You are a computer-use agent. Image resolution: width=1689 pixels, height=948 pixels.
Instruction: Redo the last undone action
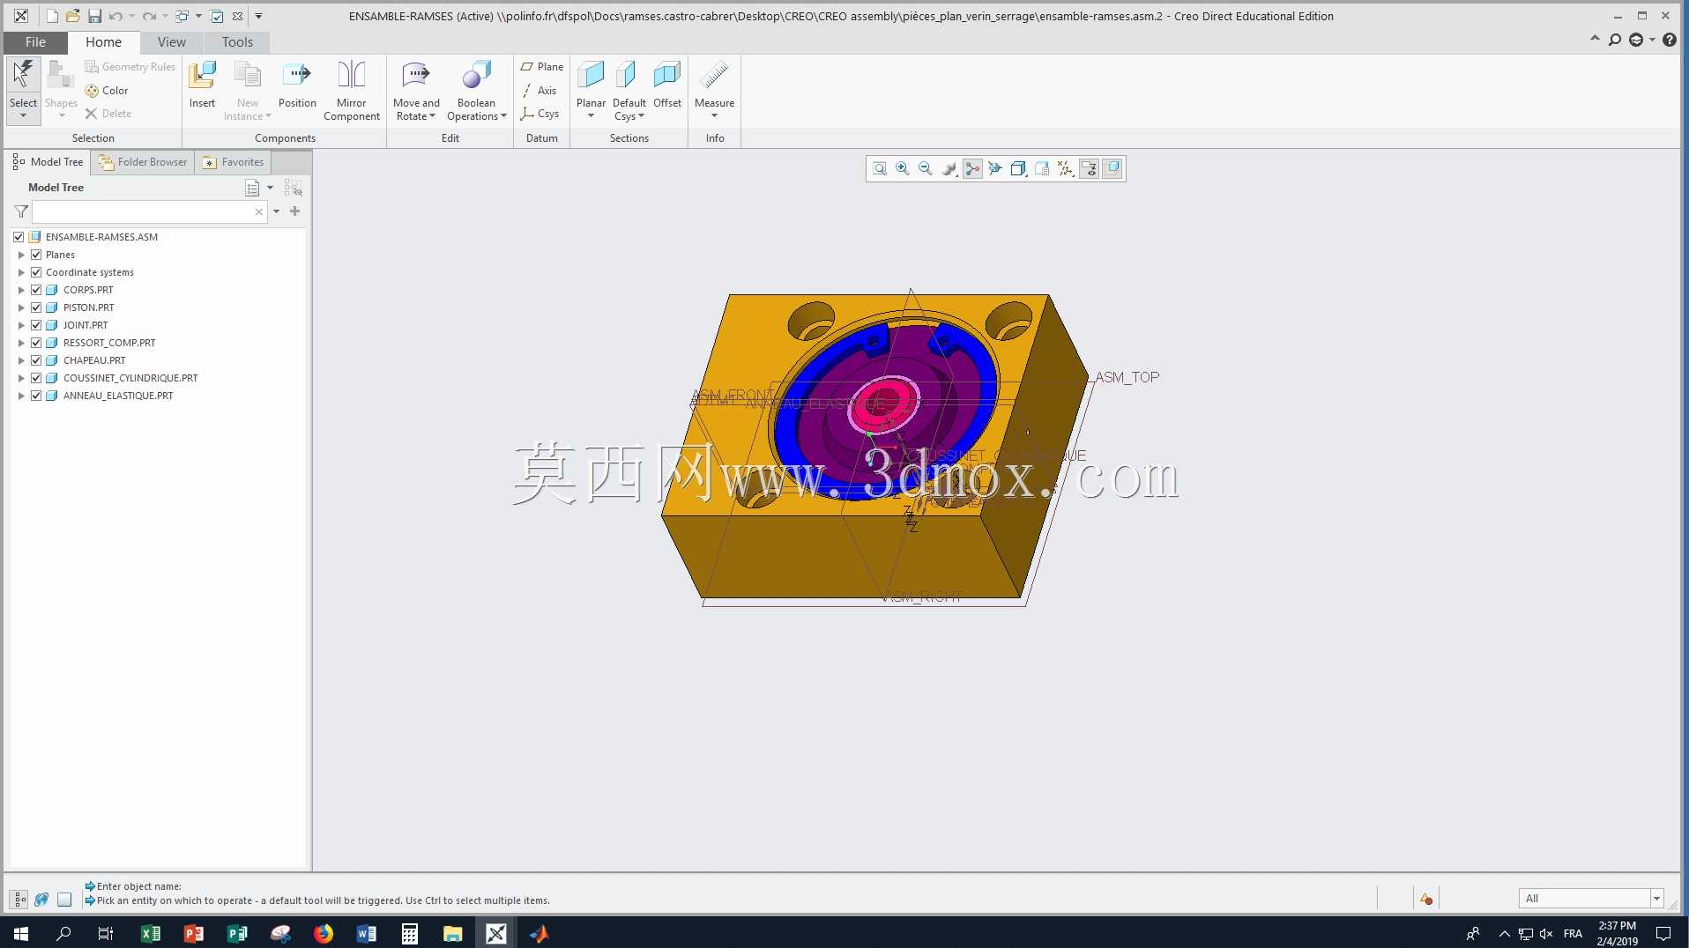149,16
